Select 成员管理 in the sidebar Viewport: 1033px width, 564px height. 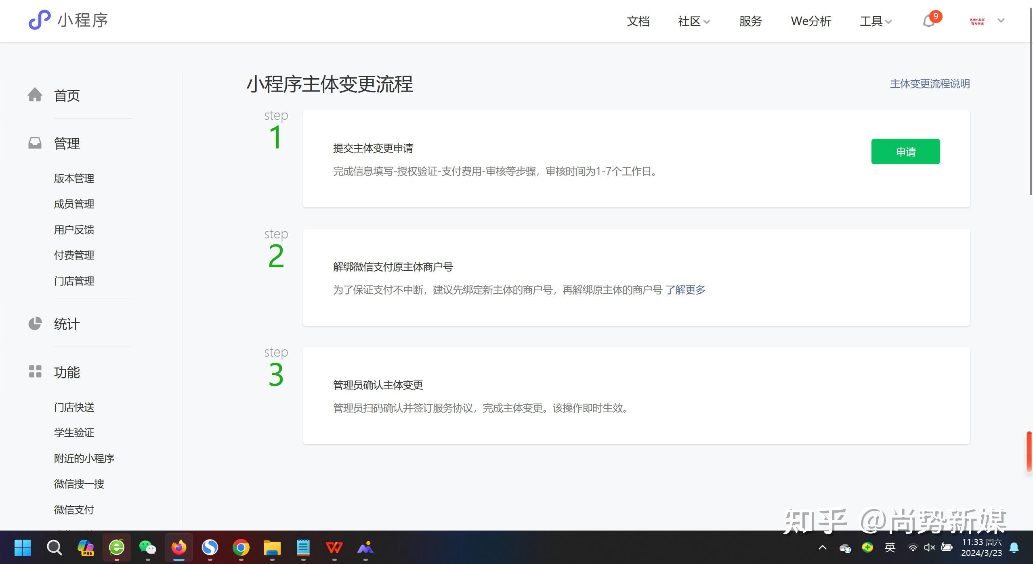[74, 204]
